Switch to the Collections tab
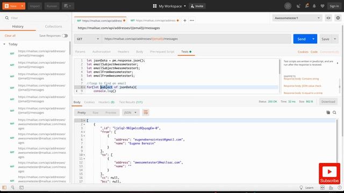Image resolution: width=344 pixels, height=193 pixels. (x=53, y=26)
